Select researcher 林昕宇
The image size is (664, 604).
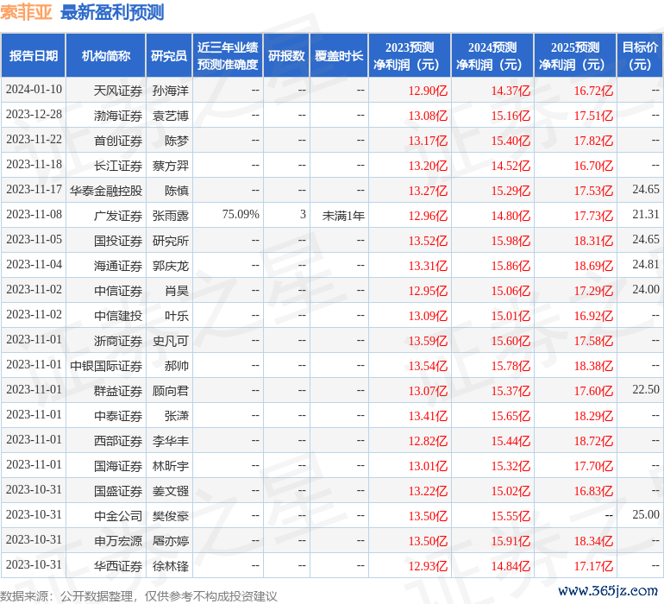170,466
